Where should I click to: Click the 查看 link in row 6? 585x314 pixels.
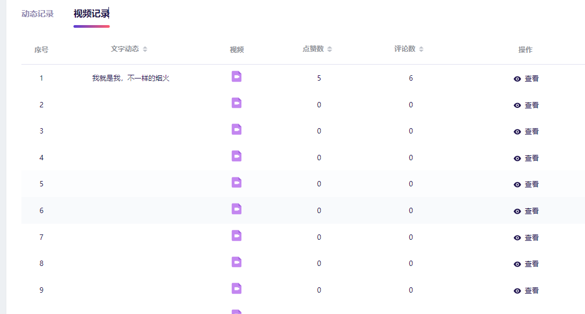532,211
